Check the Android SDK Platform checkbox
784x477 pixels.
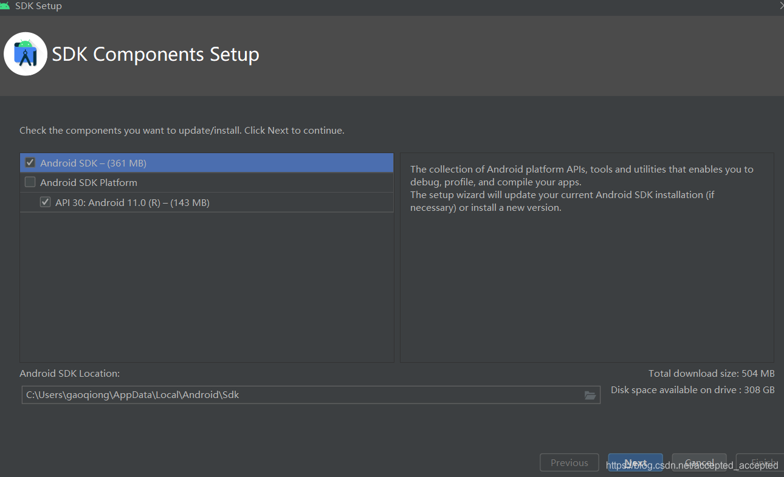click(30, 182)
